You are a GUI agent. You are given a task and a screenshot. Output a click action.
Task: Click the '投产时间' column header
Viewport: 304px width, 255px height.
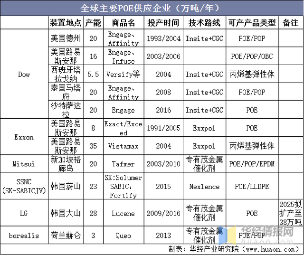coord(163,23)
